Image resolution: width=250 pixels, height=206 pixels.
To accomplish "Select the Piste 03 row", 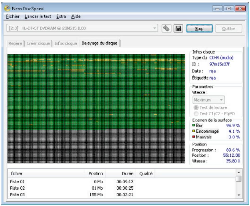I will click(x=122, y=195).
